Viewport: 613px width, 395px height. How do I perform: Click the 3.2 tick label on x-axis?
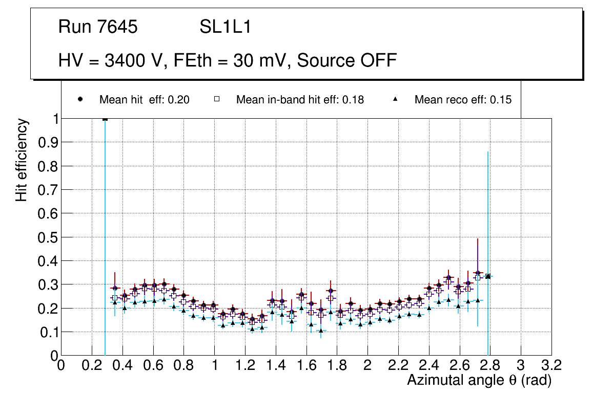tap(551, 365)
